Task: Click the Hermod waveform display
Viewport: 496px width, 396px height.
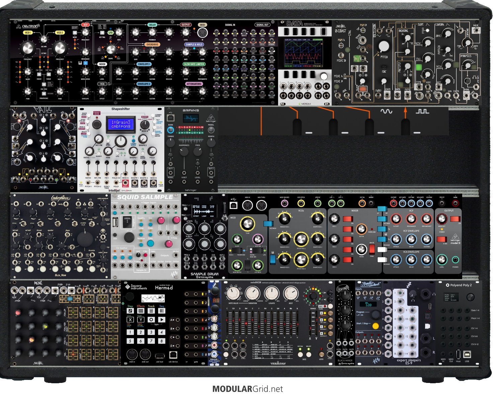Action: click(153, 298)
